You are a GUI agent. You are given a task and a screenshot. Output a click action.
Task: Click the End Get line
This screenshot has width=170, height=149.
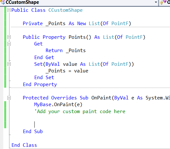coord(44,58)
